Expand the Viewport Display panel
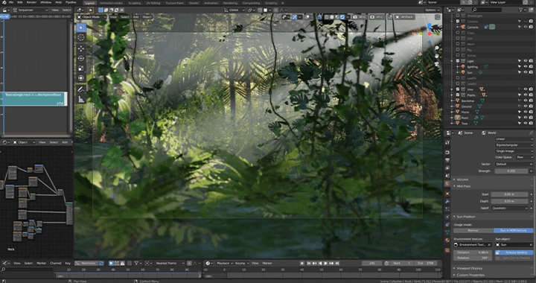This screenshot has width=536, height=283. pyautogui.click(x=469, y=268)
